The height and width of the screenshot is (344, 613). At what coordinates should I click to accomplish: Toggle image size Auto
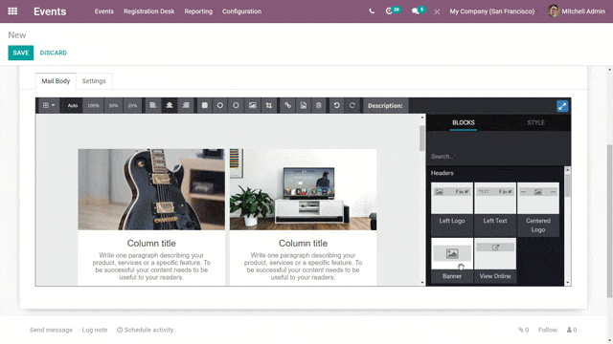click(73, 105)
